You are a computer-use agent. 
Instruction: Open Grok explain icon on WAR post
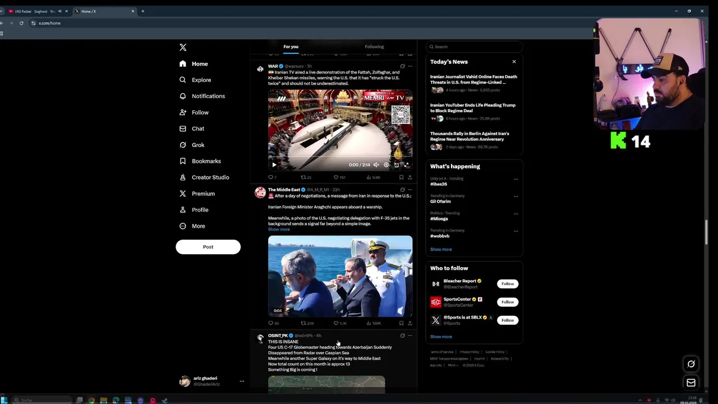click(402, 66)
